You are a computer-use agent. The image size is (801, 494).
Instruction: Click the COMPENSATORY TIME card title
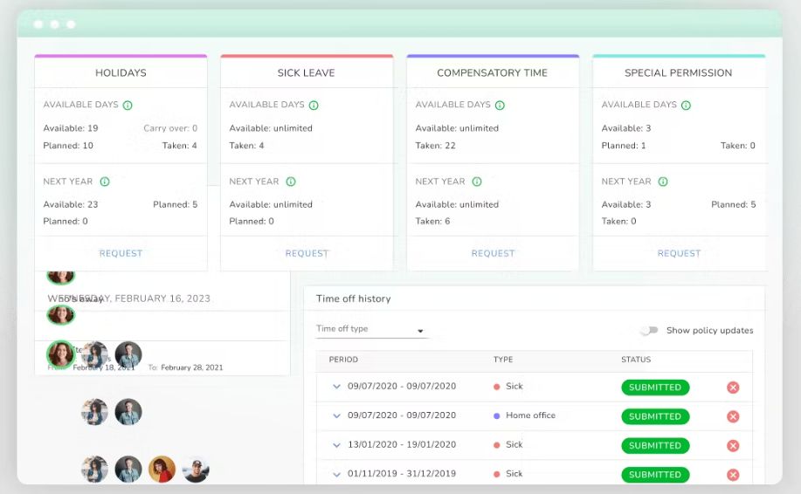point(492,73)
